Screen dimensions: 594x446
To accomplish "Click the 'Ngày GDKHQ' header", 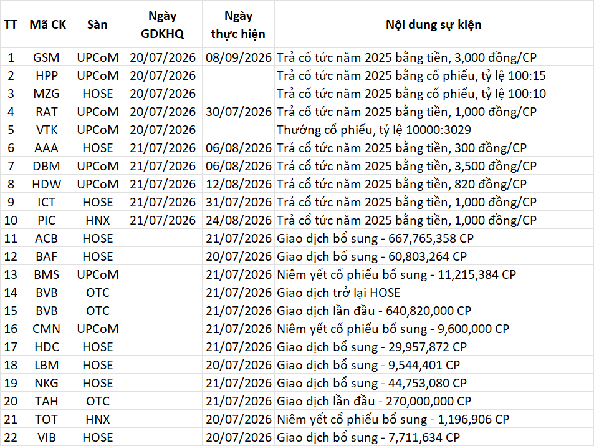I will click(163, 24).
